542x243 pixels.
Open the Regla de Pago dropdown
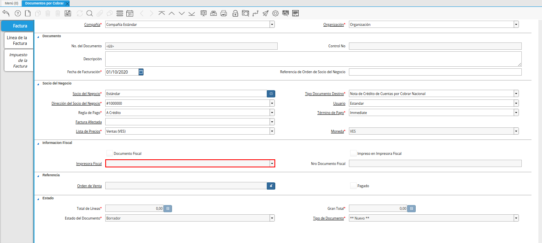pos(272,112)
